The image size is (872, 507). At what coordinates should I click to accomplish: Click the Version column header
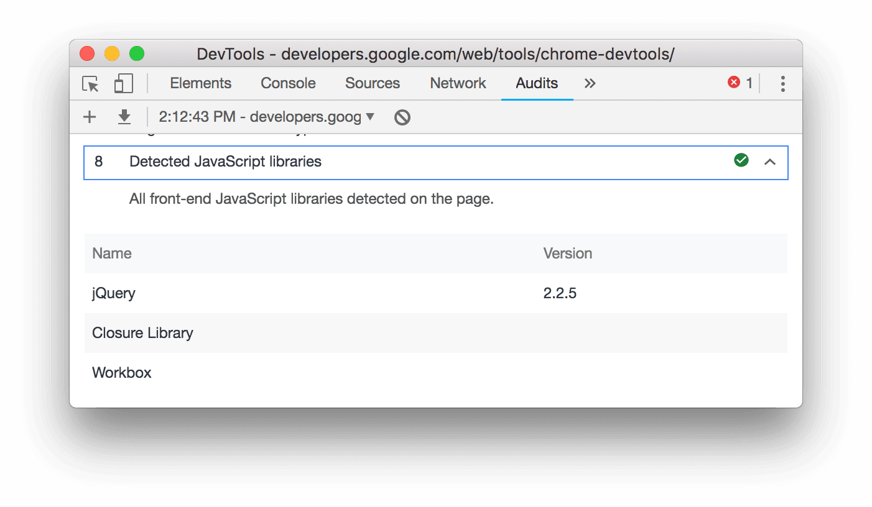(x=568, y=253)
